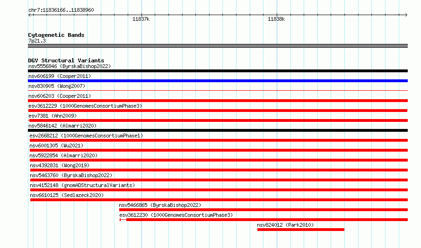Select nsv5922854 (Almarri2020) label

click(x=63, y=155)
